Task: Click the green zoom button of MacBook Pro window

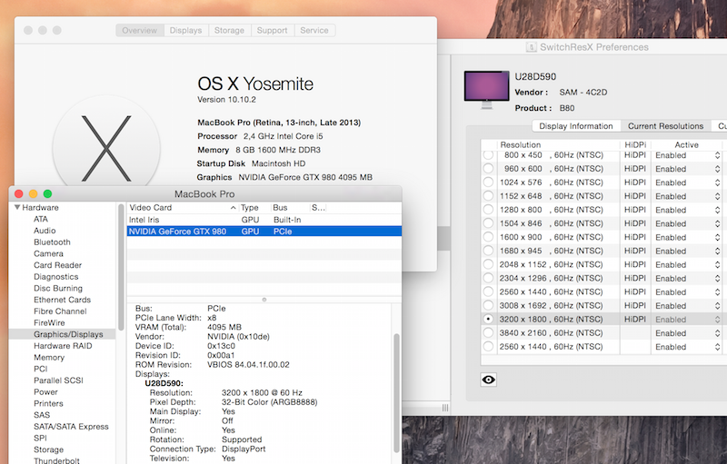Action: click(x=47, y=194)
